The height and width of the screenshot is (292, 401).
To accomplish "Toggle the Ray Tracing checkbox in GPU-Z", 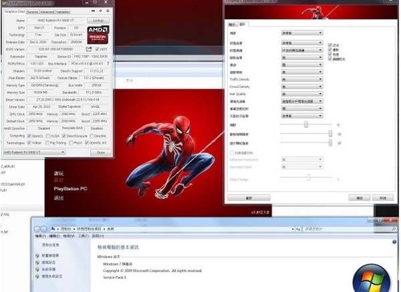I will (x=47, y=143).
